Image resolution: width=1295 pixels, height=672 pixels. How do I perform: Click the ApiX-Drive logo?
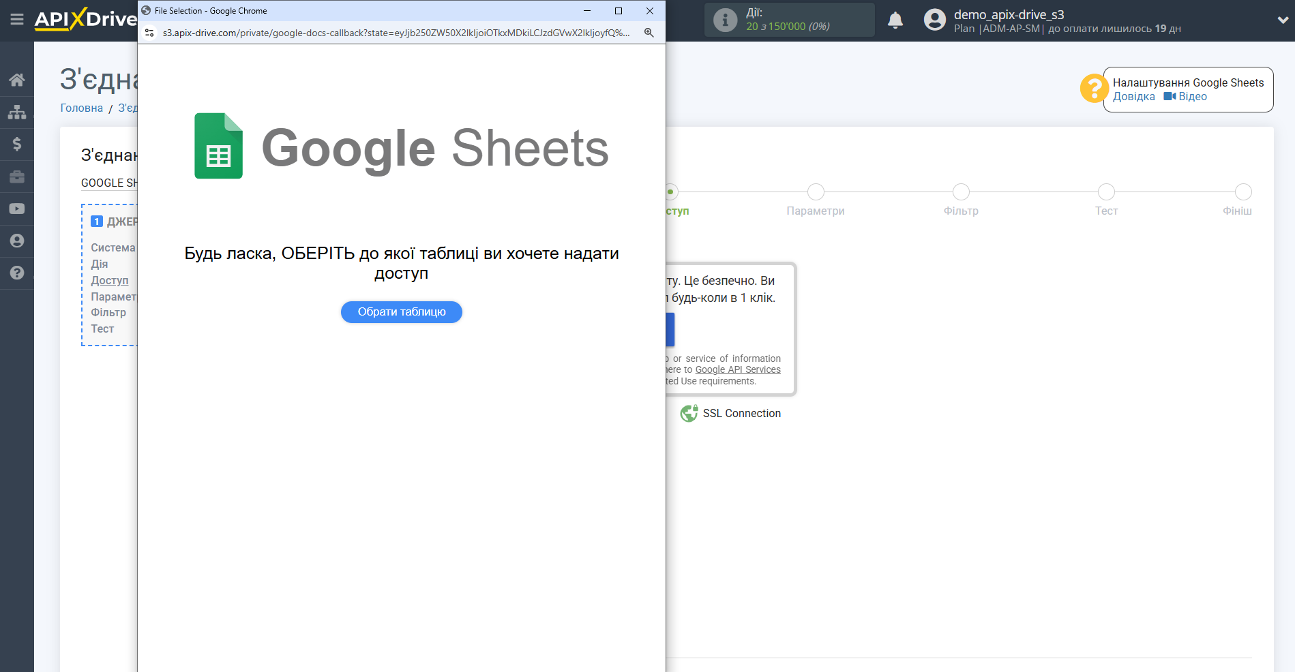tap(86, 19)
